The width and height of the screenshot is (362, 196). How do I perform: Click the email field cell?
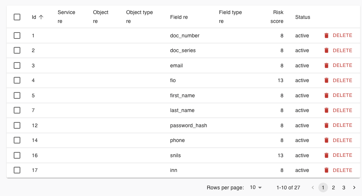click(176, 65)
